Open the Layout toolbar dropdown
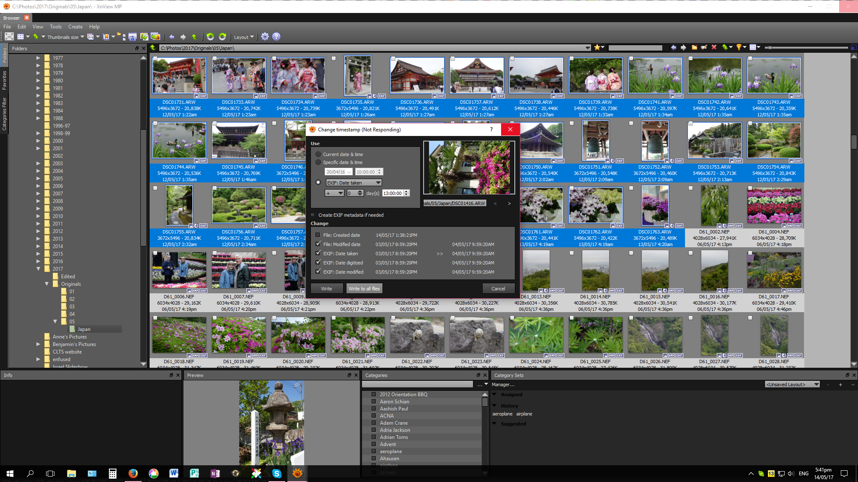 coord(243,37)
